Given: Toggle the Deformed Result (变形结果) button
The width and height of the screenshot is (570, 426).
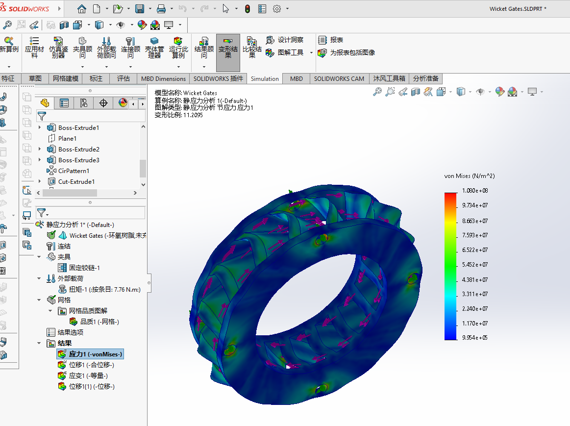Looking at the screenshot, I should click(228, 53).
